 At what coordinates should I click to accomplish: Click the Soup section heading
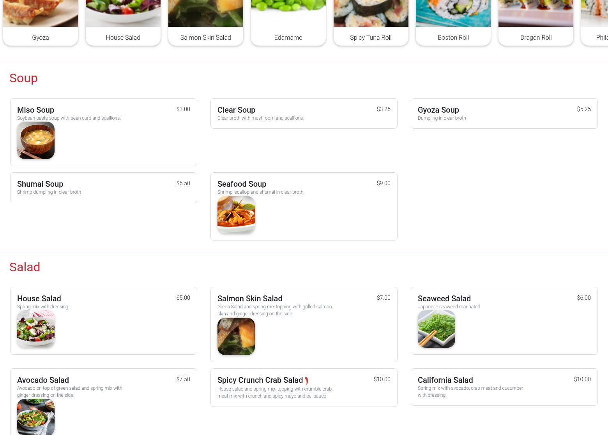[x=23, y=78]
